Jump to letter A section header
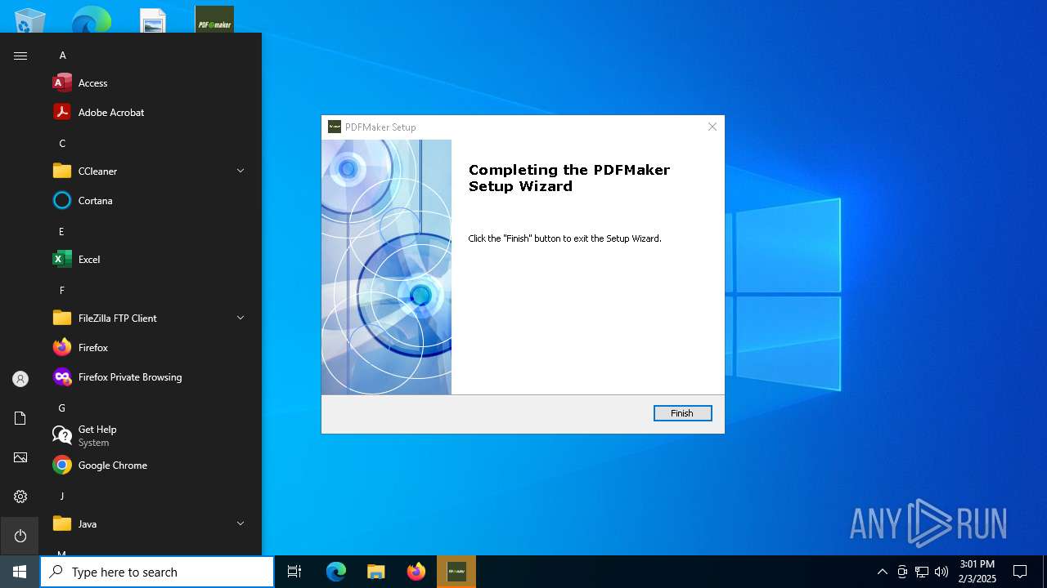Screen dimensions: 1047x588 [62, 56]
